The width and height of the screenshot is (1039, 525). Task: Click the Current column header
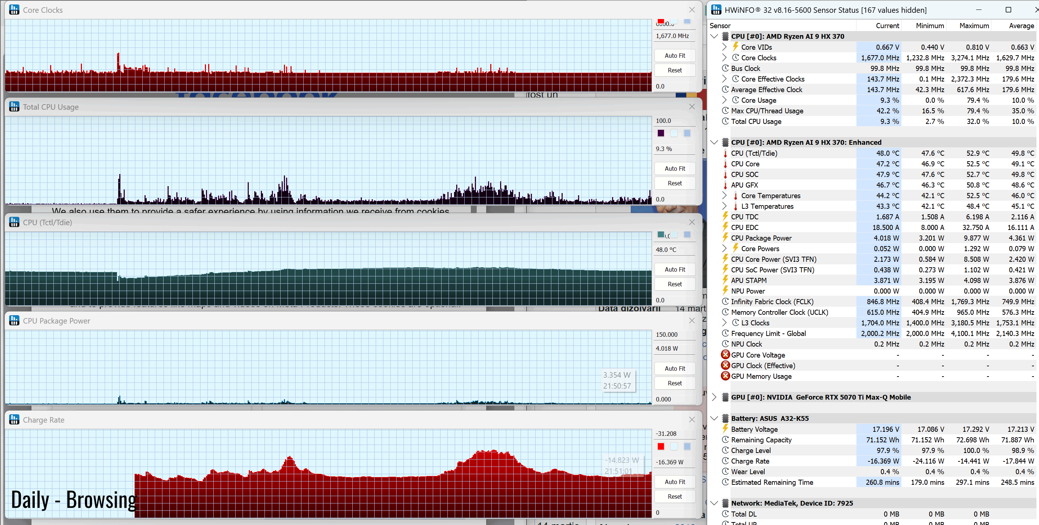878,25
